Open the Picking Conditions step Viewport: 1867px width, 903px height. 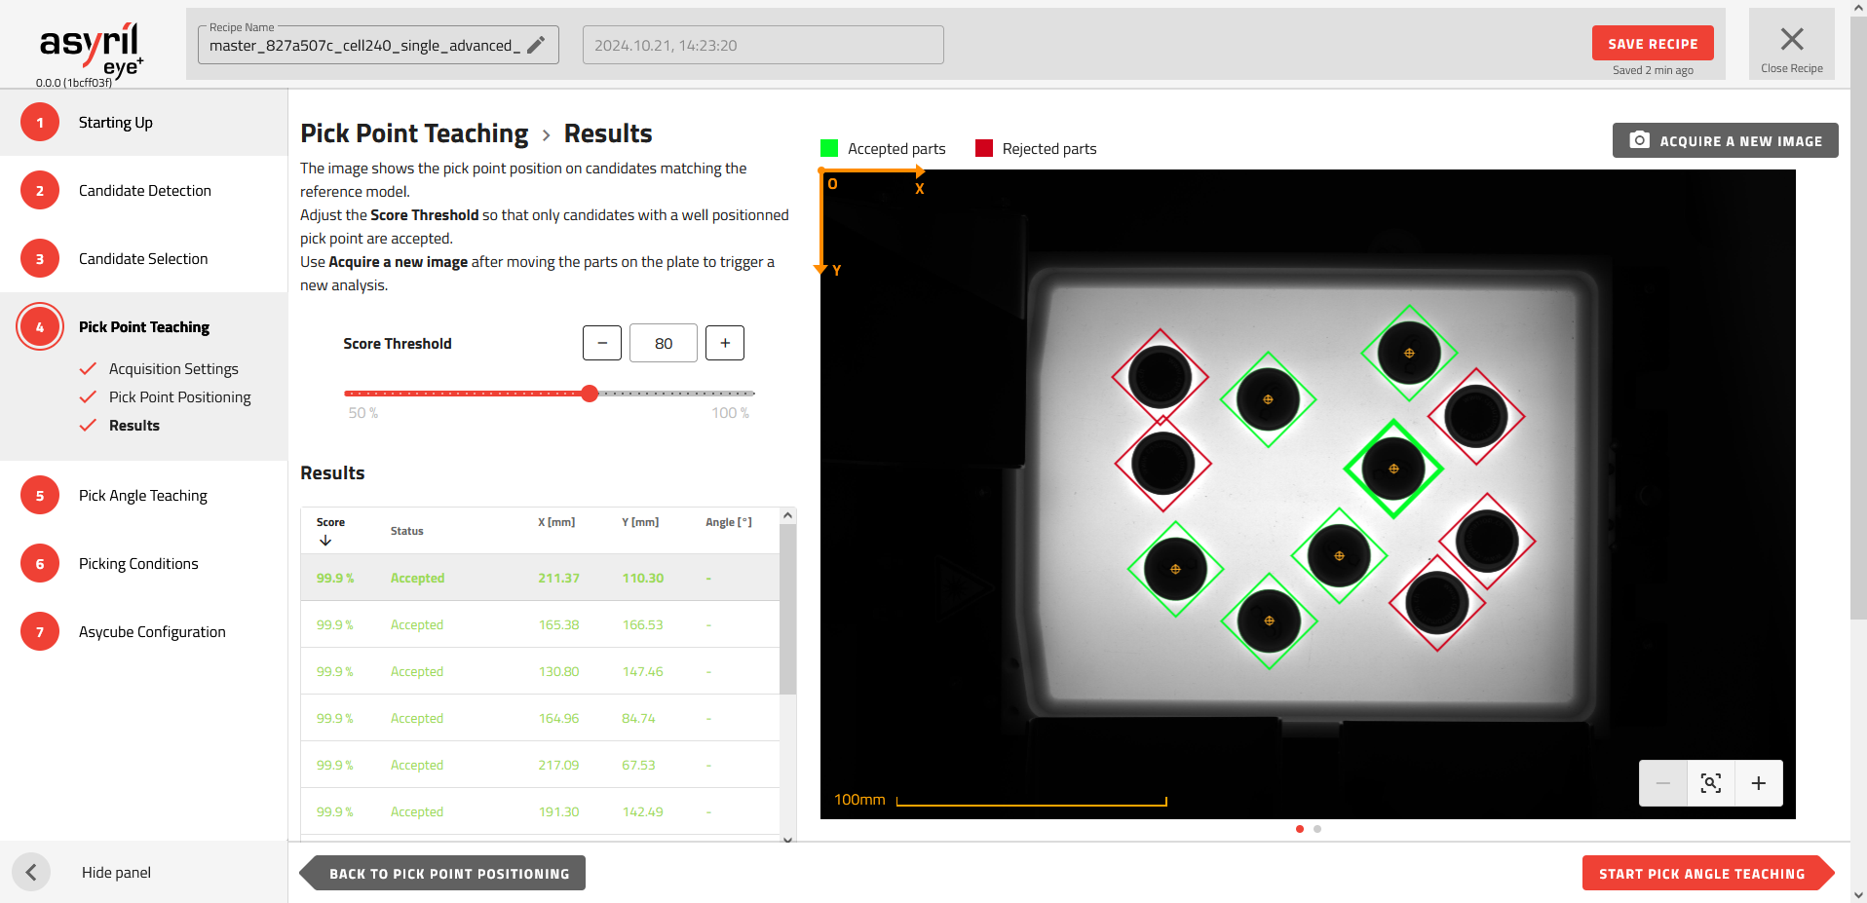pyautogui.click(x=40, y=563)
